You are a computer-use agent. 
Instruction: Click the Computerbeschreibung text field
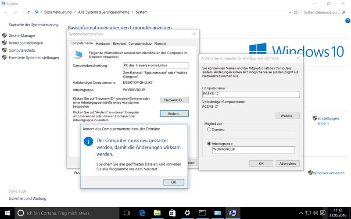pos(156,65)
